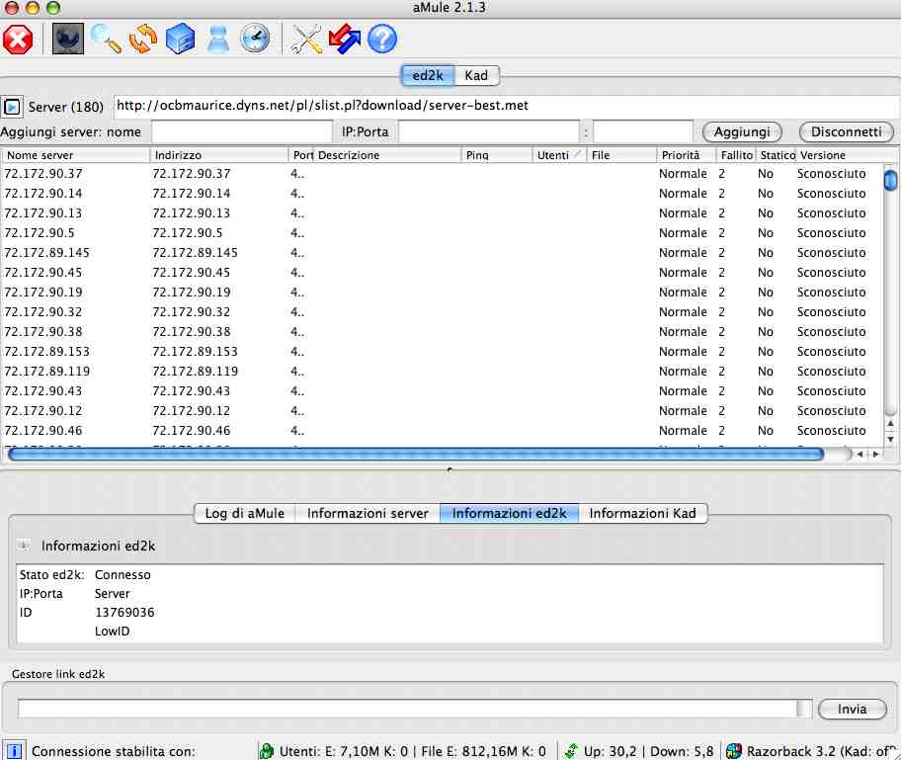Click the Stato ed2k Connesso line
This screenshot has width=901, height=760.
click(x=85, y=575)
